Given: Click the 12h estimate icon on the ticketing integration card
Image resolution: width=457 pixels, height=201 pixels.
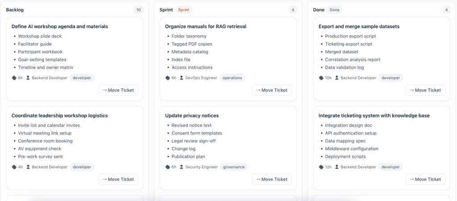Looking at the screenshot, I should point(321,167).
